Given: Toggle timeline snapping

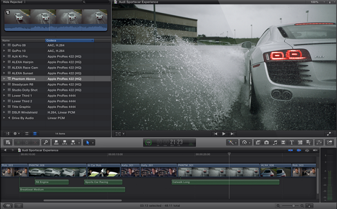Looking at the screenshot, I should tap(315, 151).
